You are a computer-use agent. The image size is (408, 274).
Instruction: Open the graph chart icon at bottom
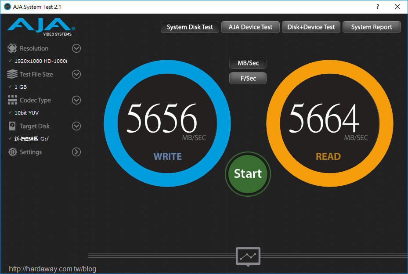tap(248, 256)
